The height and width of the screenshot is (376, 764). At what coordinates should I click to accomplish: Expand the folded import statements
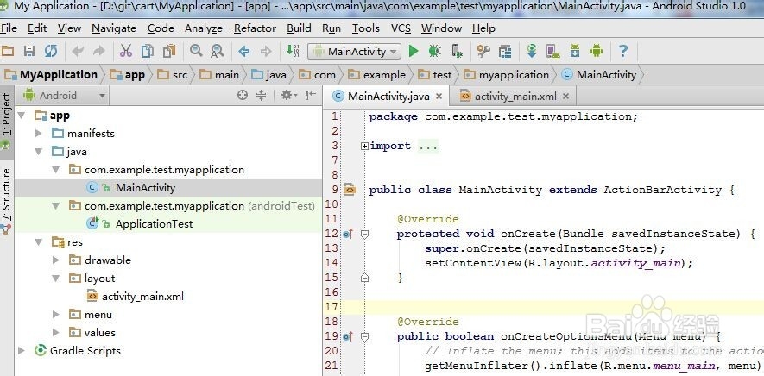point(364,146)
